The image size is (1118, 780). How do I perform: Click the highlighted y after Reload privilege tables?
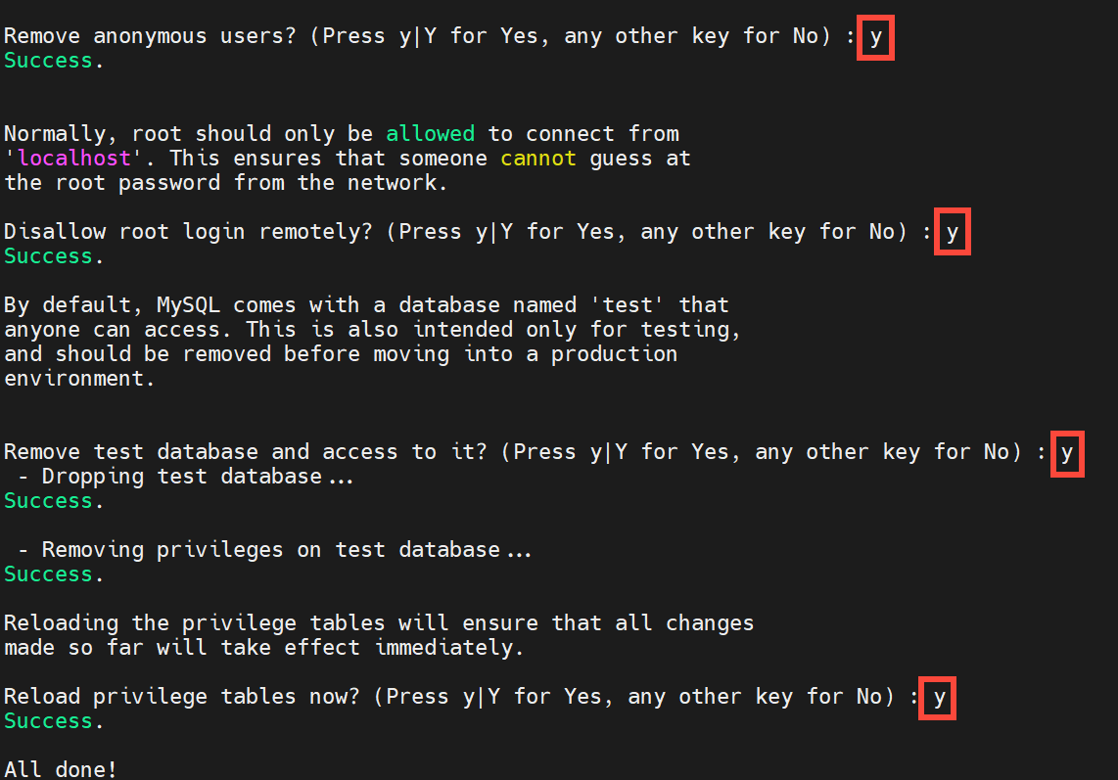(x=939, y=698)
